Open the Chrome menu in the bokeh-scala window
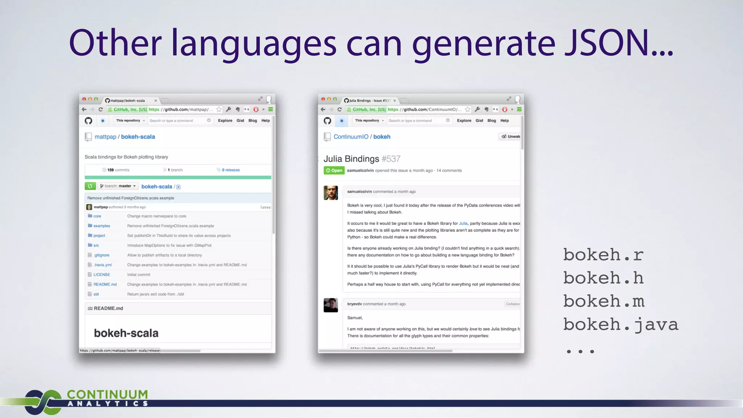Viewport: 743px width, 418px height. click(271, 109)
